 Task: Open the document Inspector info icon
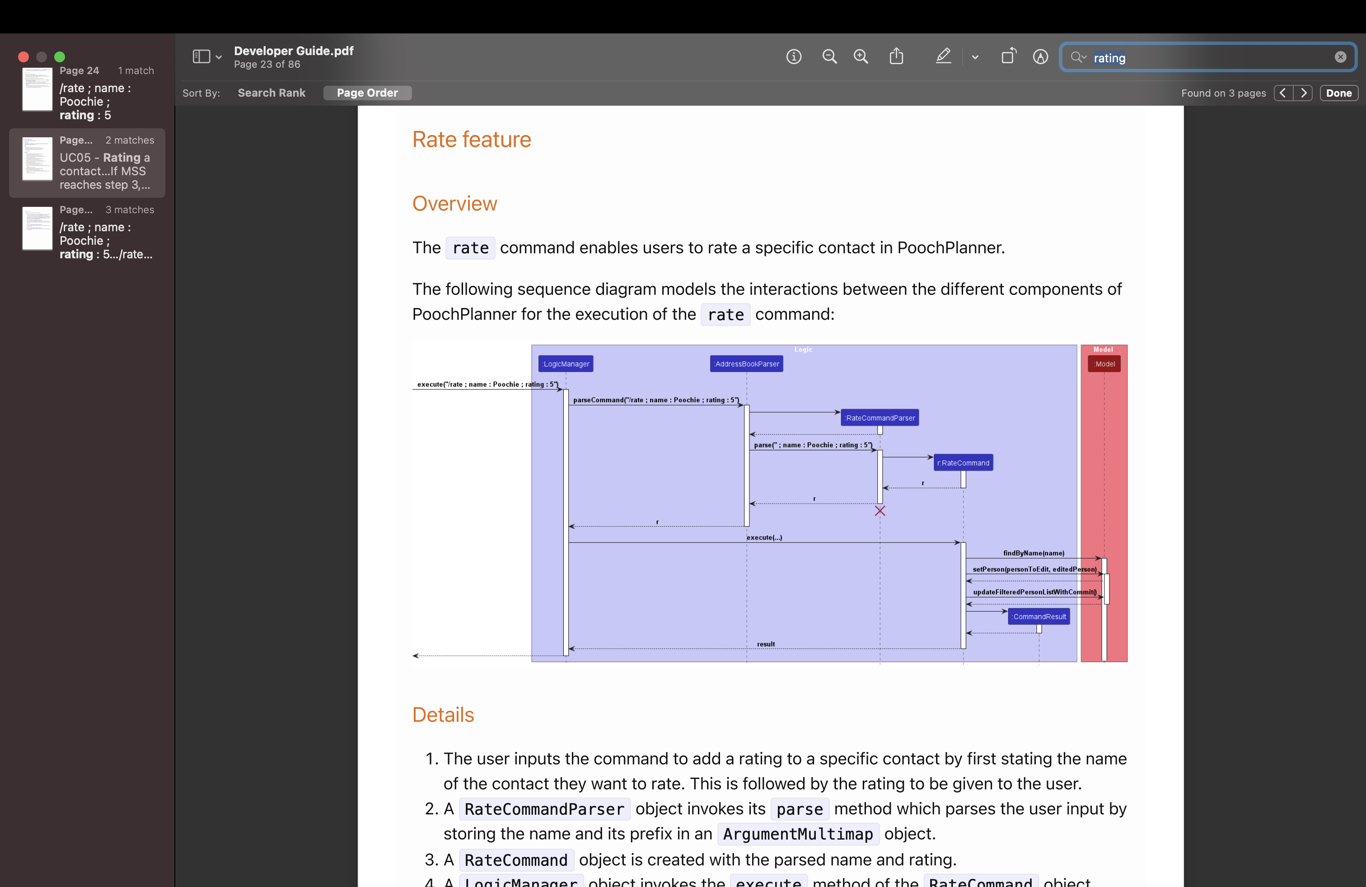(x=794, y=57)
